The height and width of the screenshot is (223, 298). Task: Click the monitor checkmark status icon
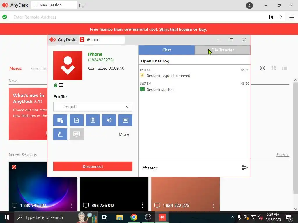tap(61, 85)
